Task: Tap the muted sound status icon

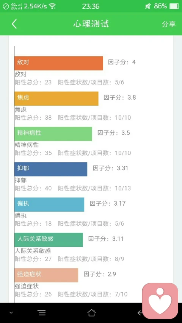Action: pyautogui.click(x=148, y=6)
